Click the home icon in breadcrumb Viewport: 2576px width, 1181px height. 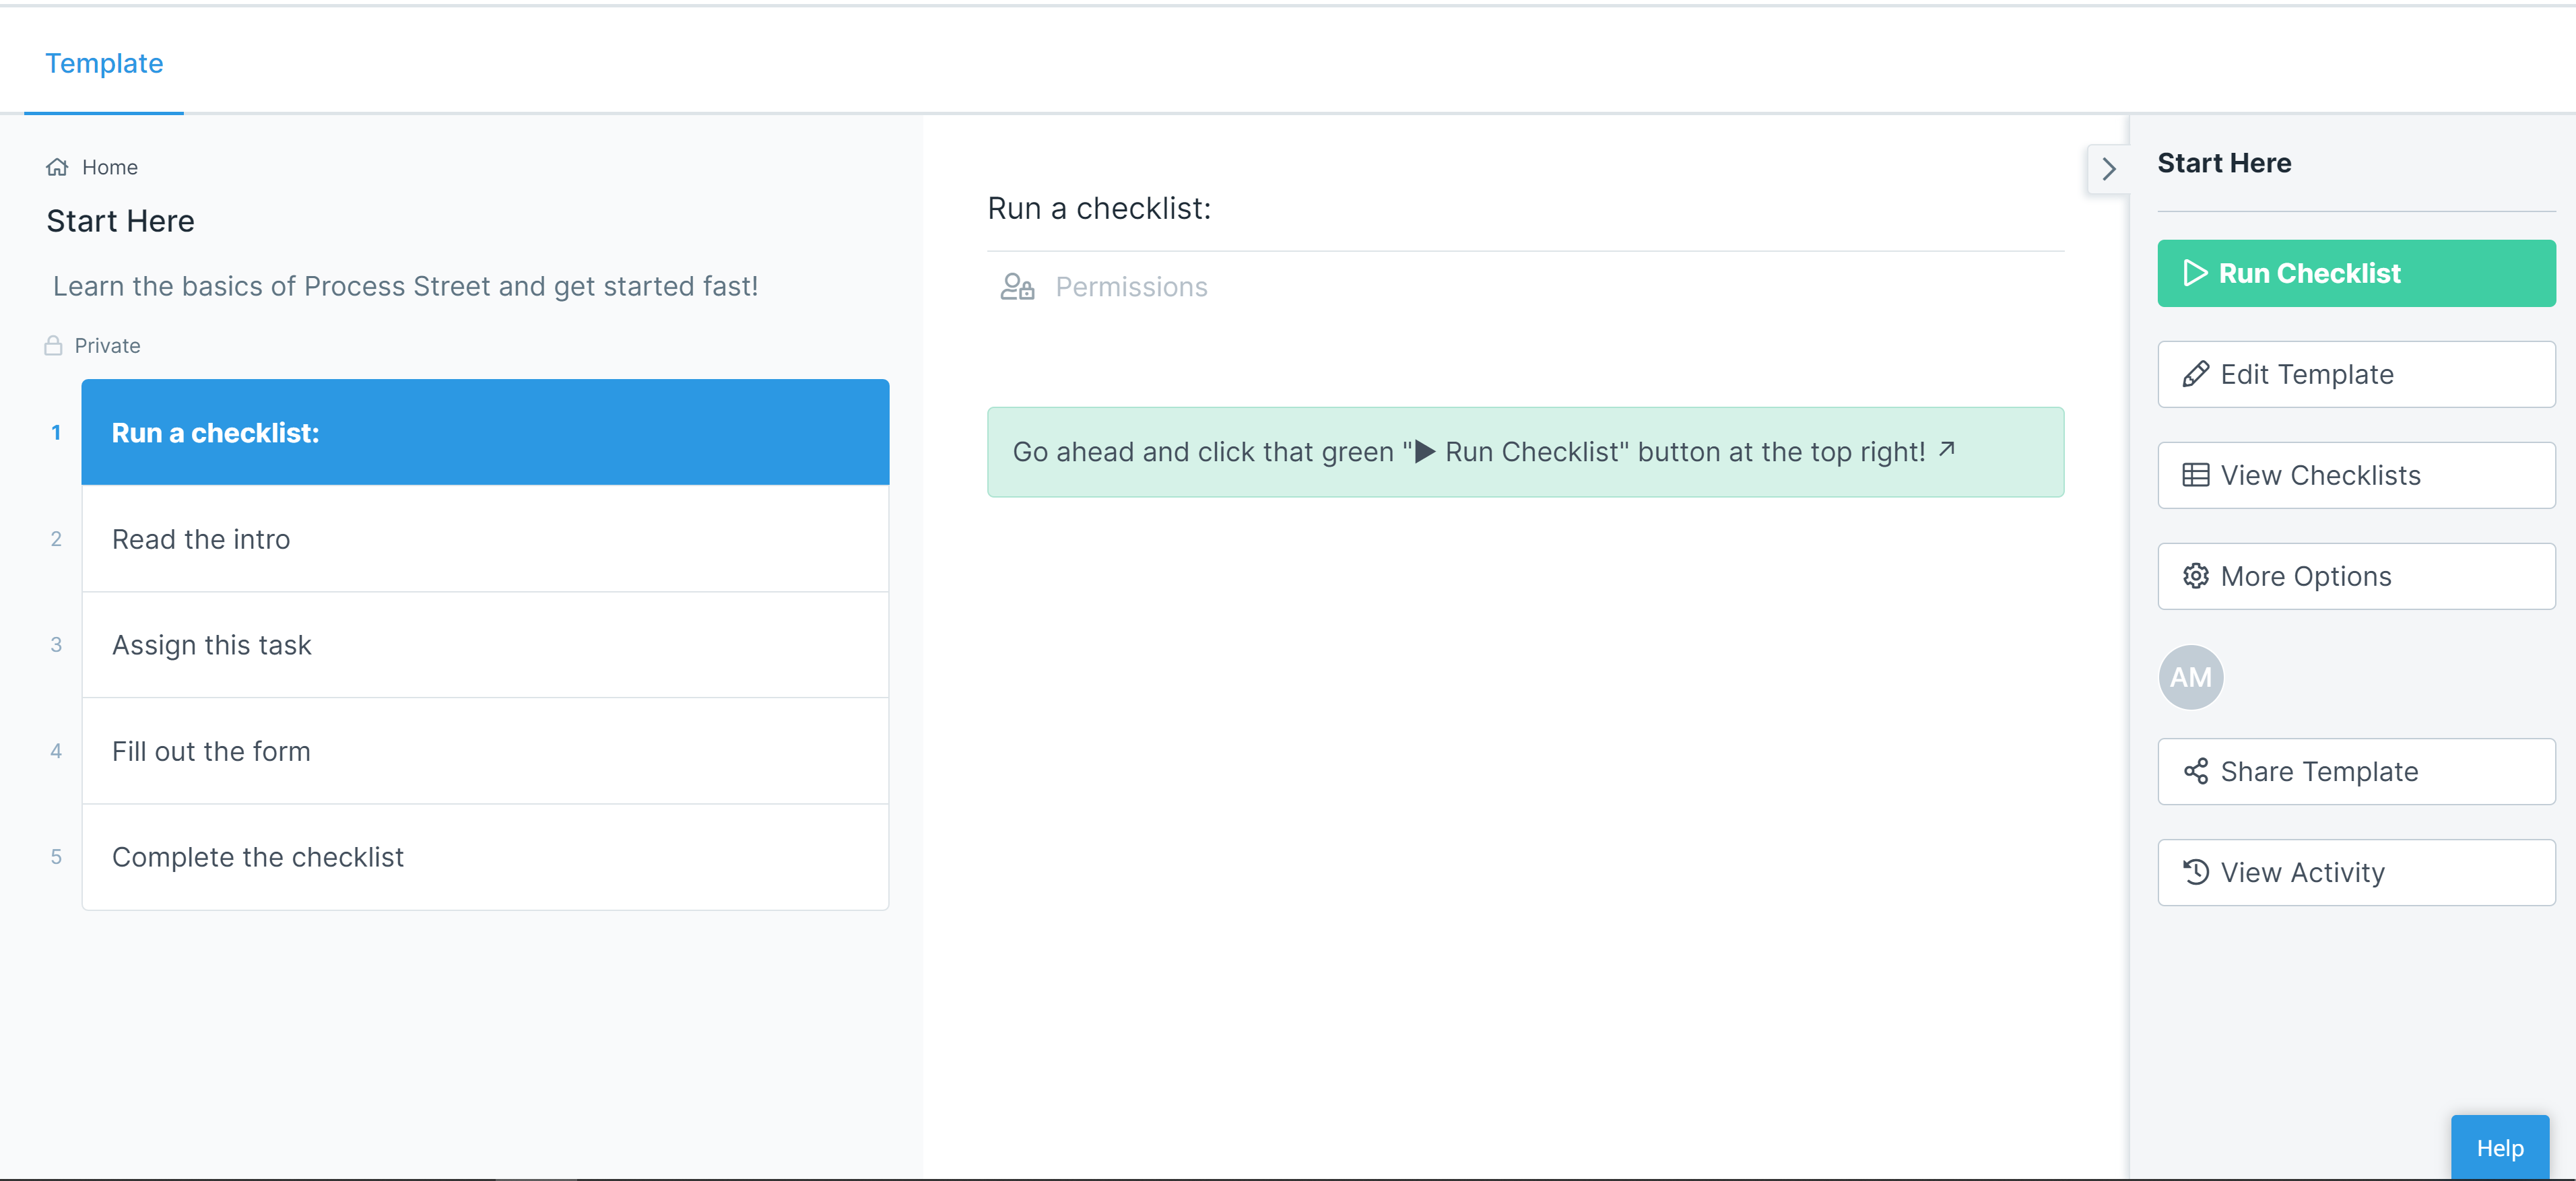(57, 167)
